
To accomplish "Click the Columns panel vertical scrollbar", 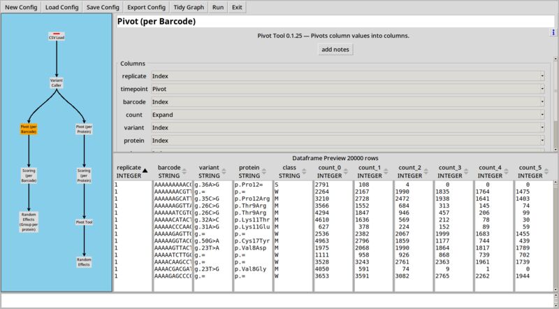I will click(556, 104).
